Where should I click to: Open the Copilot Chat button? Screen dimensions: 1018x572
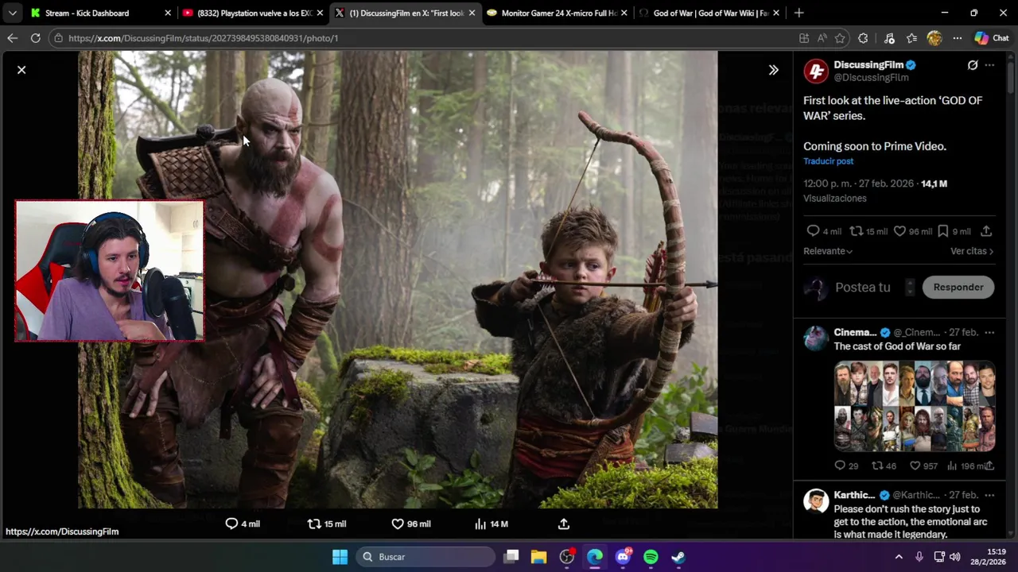[992, 38]
